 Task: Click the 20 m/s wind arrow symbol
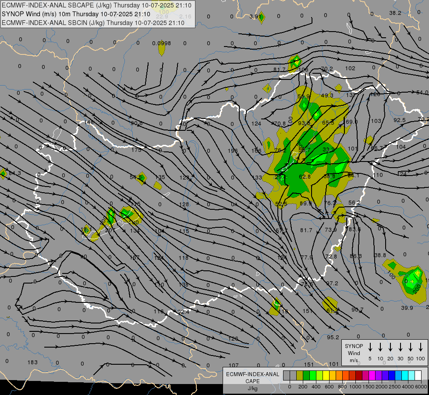pyautogui.click(x=390, y=347)
